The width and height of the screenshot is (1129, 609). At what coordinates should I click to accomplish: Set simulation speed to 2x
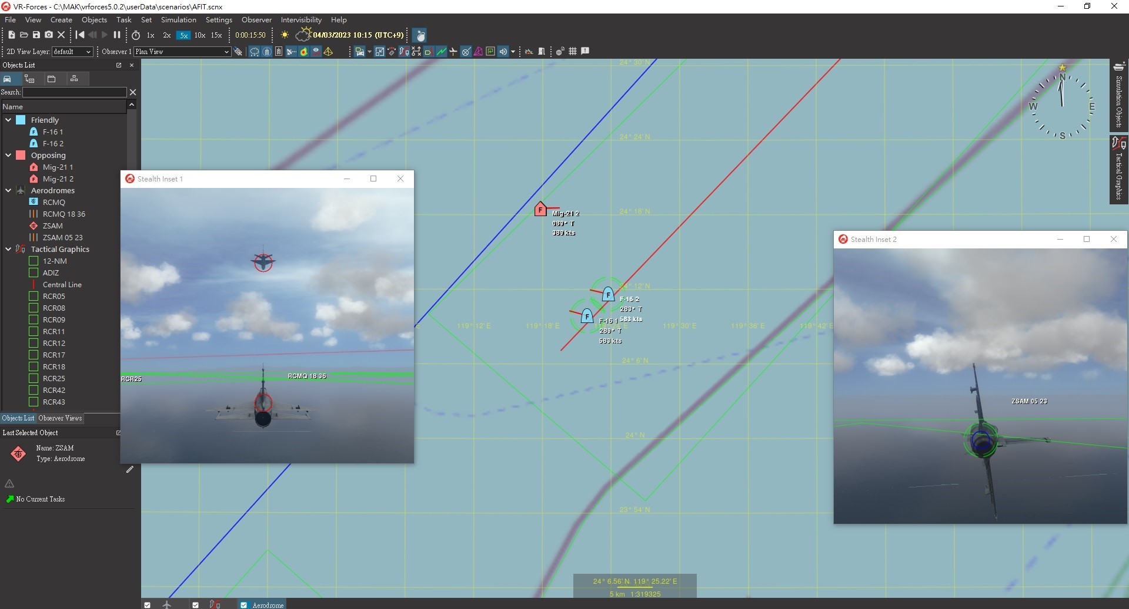pos(167,35)
